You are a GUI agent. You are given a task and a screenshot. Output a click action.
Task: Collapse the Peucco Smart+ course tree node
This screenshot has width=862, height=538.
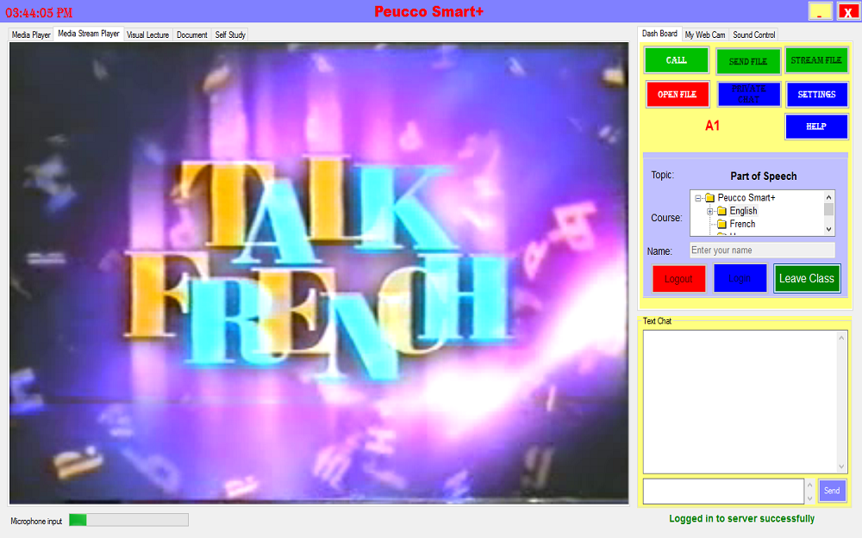coord(698,198)
